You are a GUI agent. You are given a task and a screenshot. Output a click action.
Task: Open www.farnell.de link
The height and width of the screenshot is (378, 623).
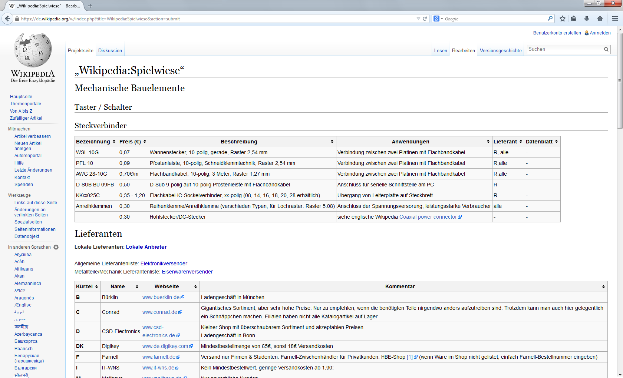pos(161,357)
